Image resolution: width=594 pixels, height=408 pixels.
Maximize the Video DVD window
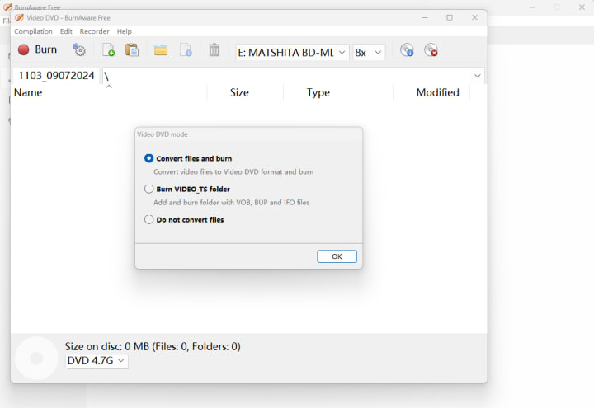point(450,18)
